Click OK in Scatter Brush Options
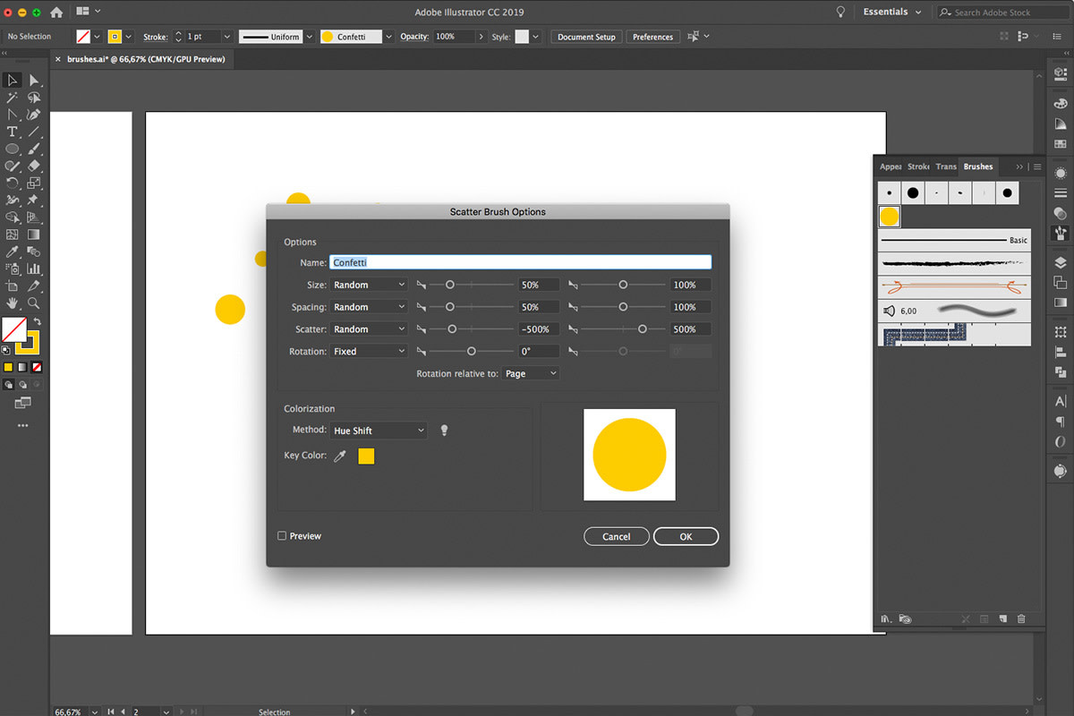This screenshot has height=716, width=1074. coord(686,536)
